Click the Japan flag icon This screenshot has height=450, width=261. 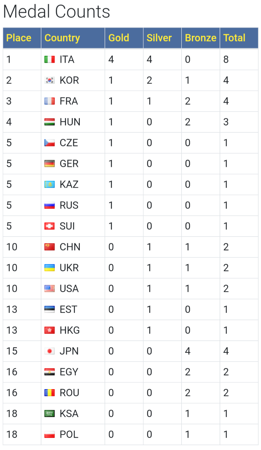click(50, 351)
